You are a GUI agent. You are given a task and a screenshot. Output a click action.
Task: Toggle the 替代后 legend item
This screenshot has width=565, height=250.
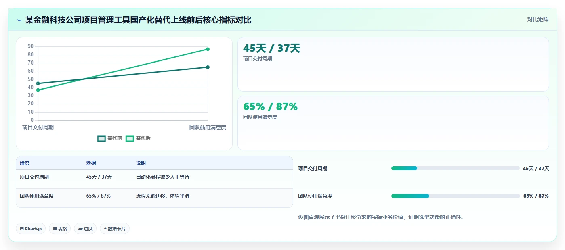(x=138, y=138)
